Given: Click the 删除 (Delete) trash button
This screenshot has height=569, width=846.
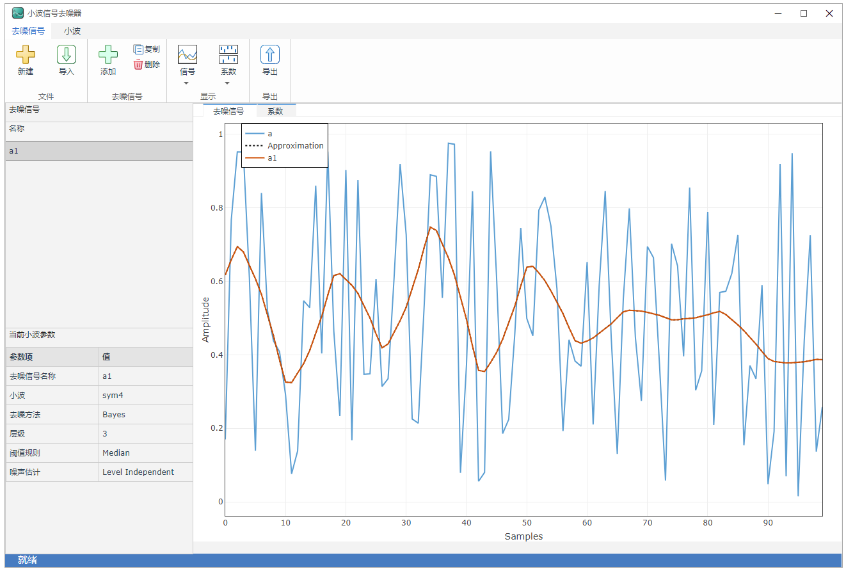Looking at the screenshot, I should (x=147, y=65).
